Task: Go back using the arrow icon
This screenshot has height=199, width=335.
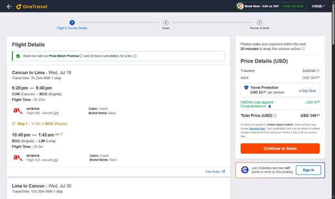Action: pyautogui.click(x=9, y=7)
